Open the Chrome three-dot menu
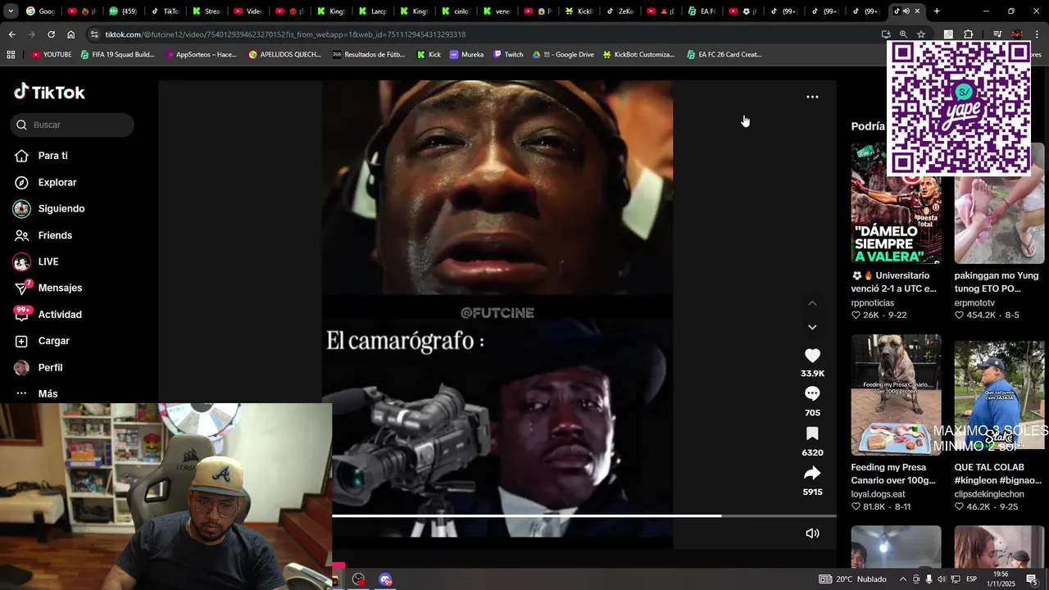1049x590 pixels. (x=1038, y=34)
